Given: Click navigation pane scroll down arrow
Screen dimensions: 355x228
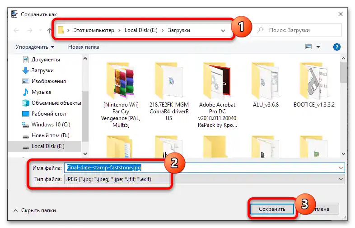Looking at the screenshot, I should 85,154.
